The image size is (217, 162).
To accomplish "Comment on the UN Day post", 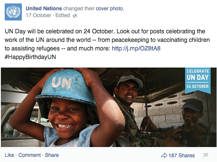I will [30, 155].
